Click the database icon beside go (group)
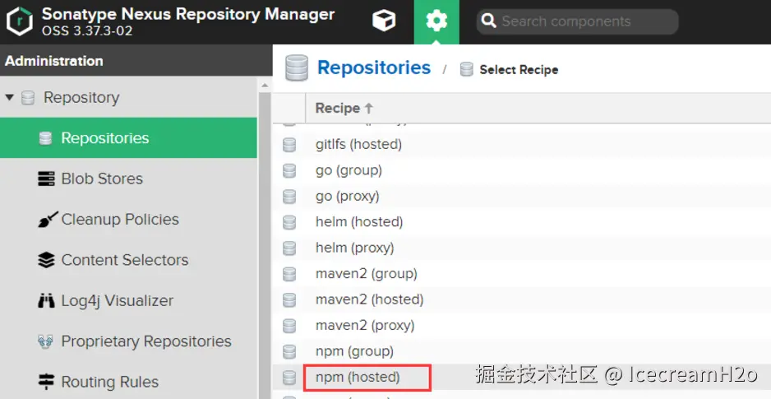Image resolution: width=771 pixels, height=399 pixels. coord(289,171)
